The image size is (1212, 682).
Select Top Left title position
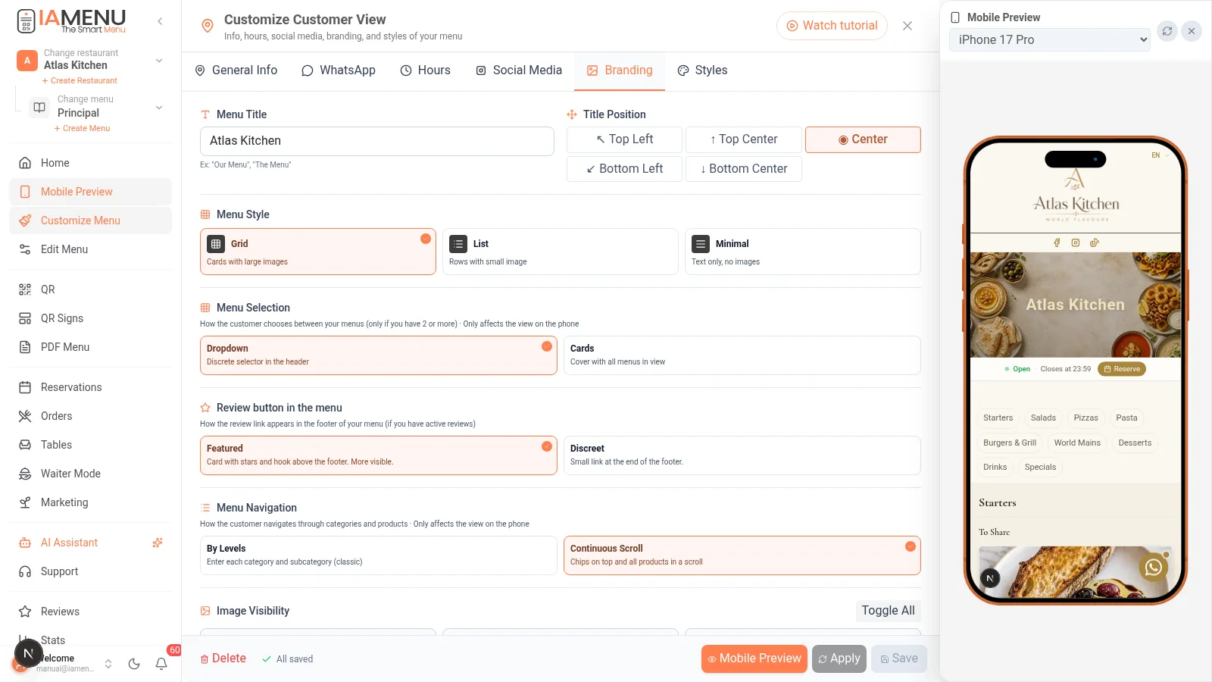(x=624, y=139)
